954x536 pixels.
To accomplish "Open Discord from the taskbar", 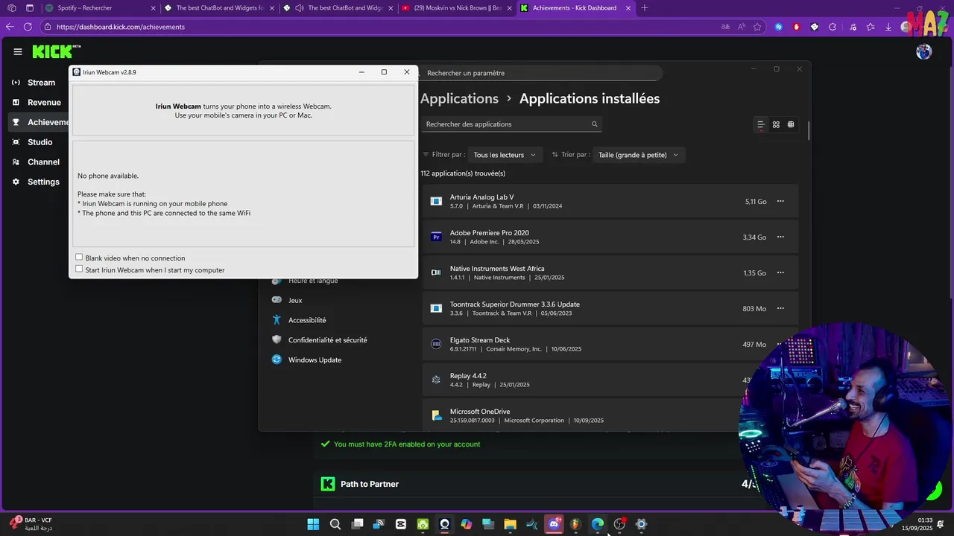I will click(554, 524).
